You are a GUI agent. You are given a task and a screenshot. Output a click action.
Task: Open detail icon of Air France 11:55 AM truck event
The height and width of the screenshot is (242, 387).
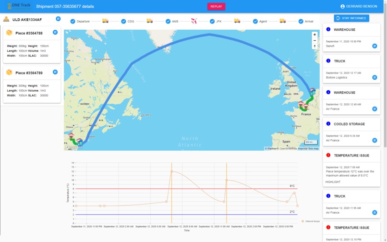(375, 212)
